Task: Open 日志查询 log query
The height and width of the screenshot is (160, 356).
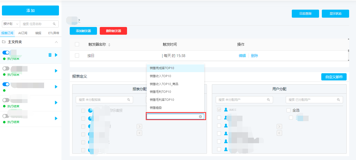Action: [305, 13]
